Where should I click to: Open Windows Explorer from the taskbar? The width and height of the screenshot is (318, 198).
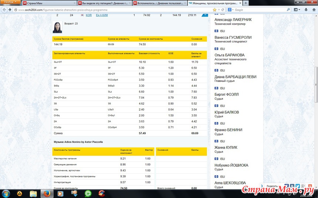33,194
